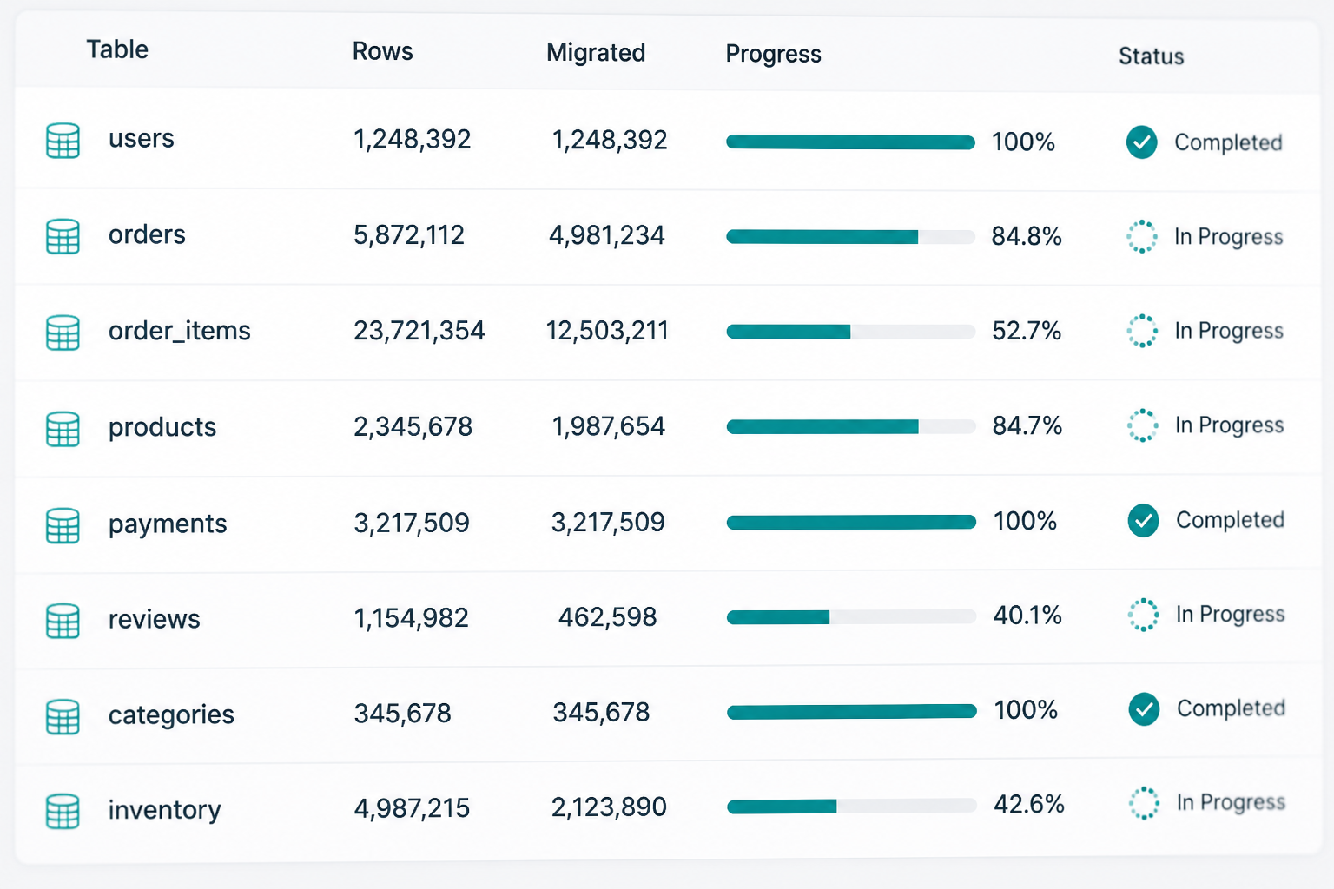Click the in-progress spinner for inventory
The width and height of the screenshot is (1334, 889).
(x=1145, y=803)
